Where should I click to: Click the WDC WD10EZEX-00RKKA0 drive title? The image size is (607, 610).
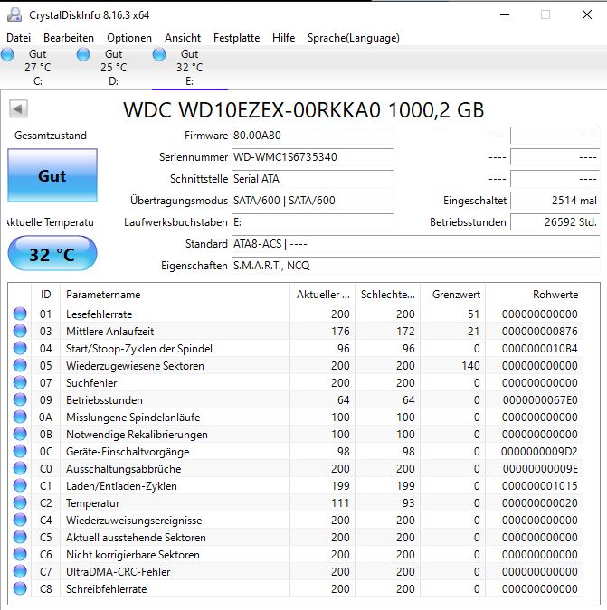304,110
